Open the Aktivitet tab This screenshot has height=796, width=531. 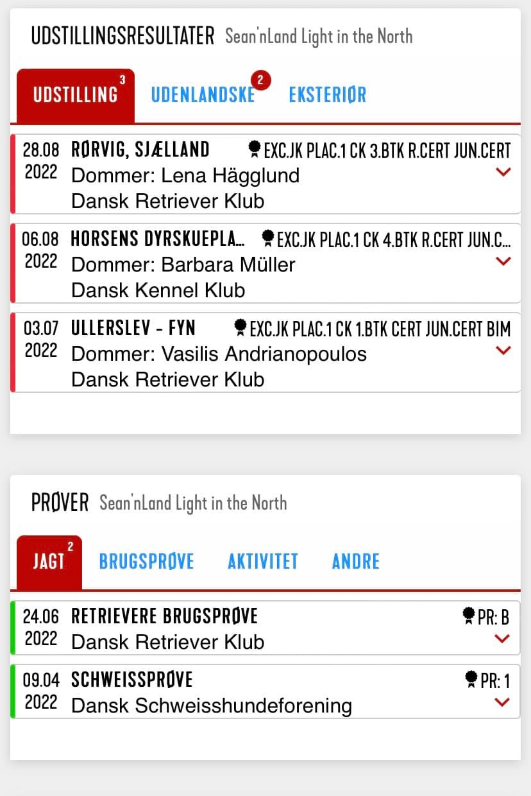coord(263,562)
